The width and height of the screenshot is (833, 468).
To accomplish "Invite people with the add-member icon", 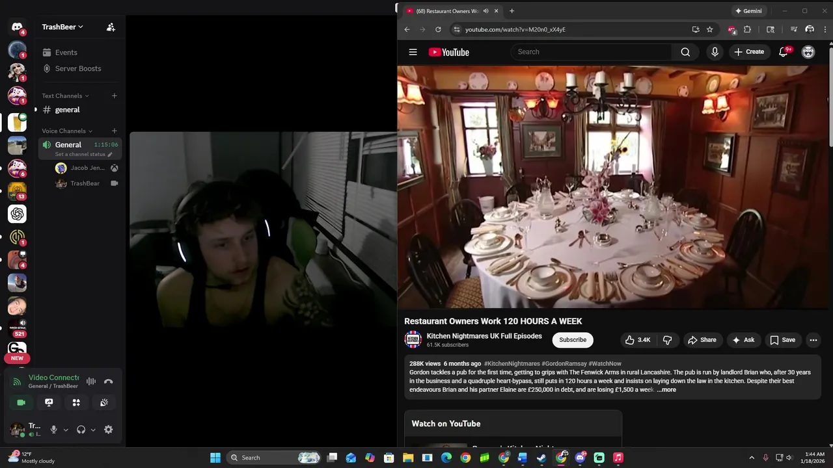I will pos(111,27).
